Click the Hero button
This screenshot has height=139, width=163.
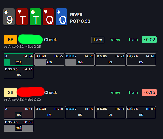(98, 40)
